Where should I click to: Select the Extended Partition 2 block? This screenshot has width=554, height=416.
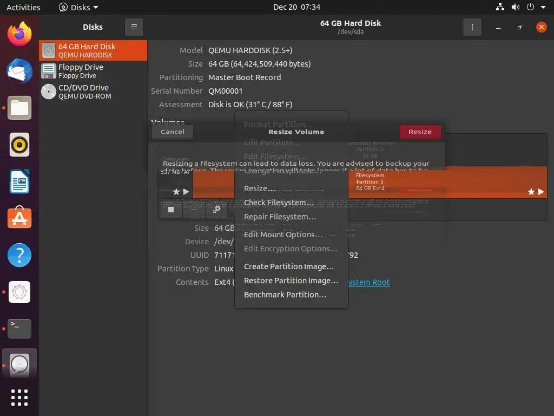tap(371, 149)
